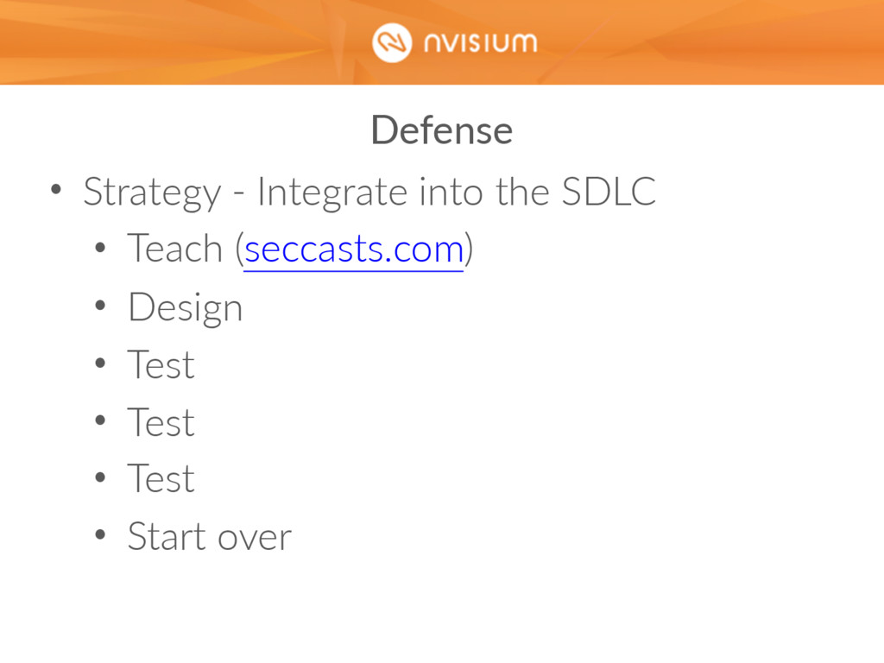884x663 pixels.
Task: Click the bullet dot beside the middle Test
Action: coord(100,420)
